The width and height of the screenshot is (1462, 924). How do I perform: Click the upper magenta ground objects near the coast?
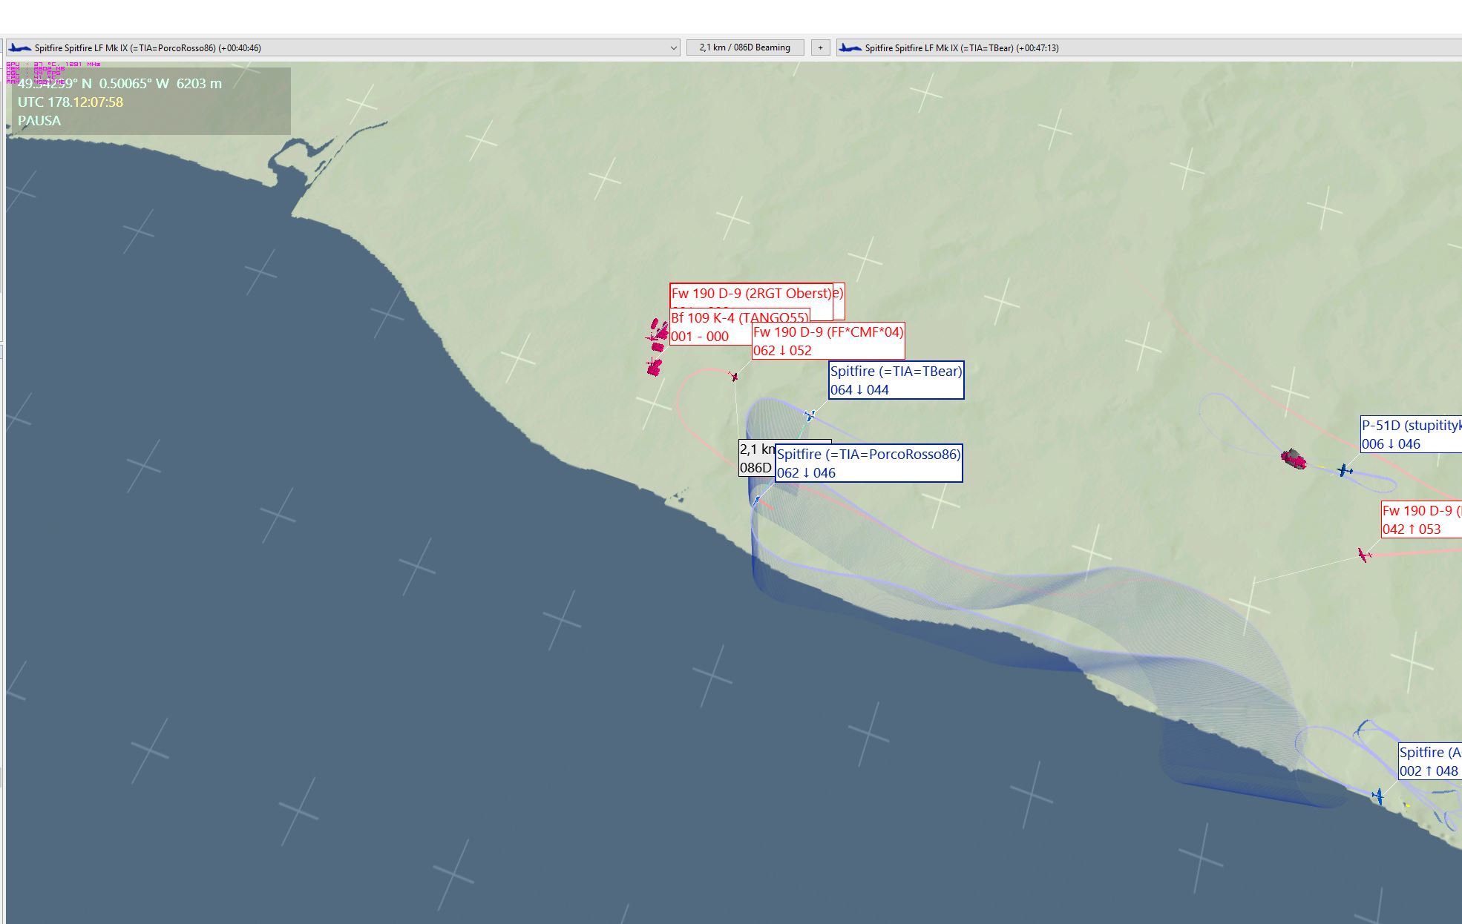point(658,334)
